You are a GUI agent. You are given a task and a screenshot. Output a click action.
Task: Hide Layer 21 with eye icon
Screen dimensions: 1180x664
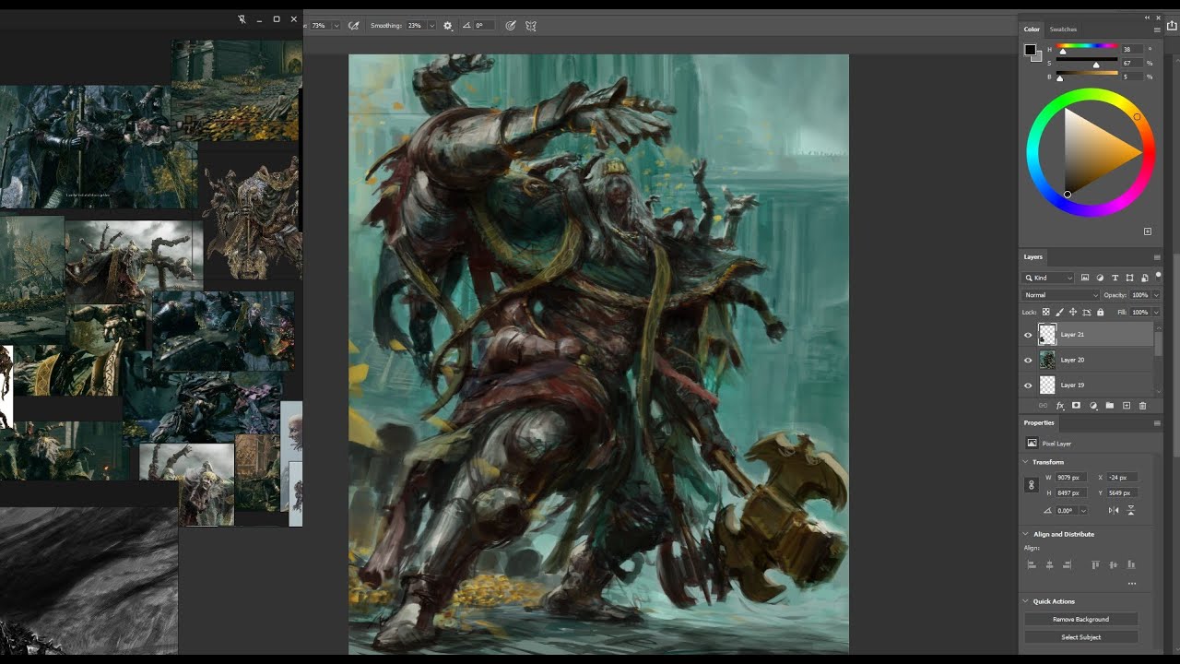(1028, 335)
